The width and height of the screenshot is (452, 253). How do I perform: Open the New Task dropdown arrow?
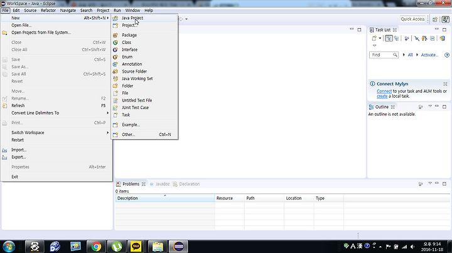coord(380,38)
